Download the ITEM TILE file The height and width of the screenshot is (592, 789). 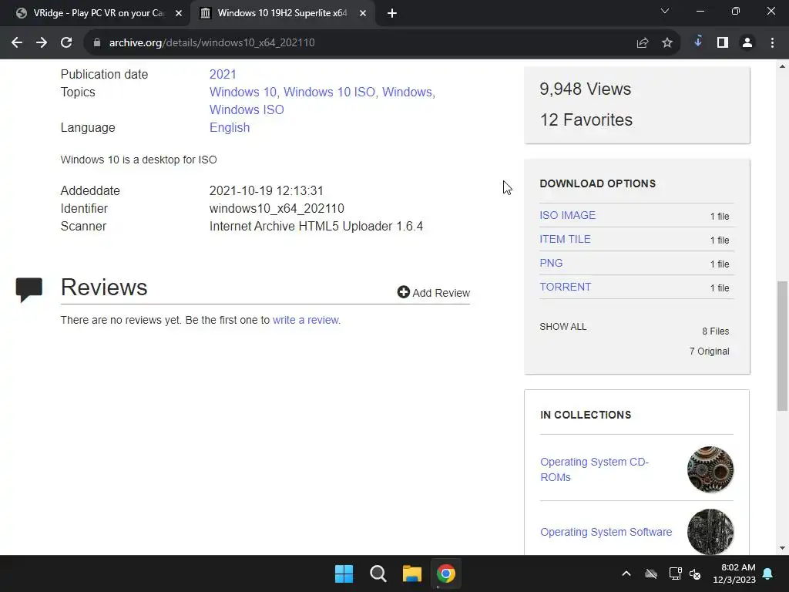565,240
